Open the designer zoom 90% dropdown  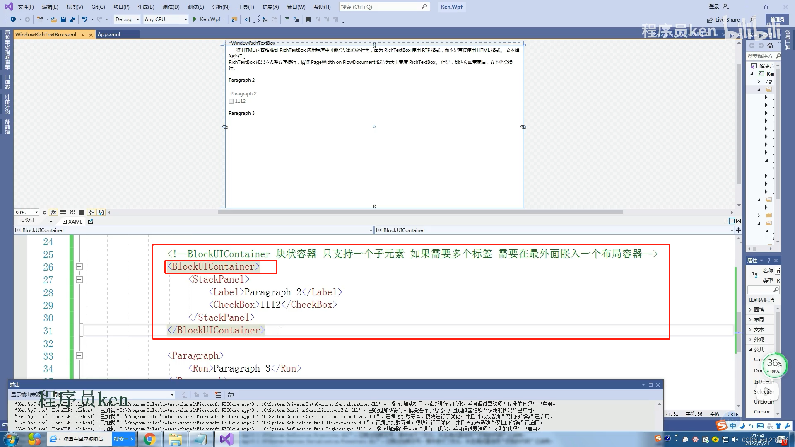tap(26, 212)
